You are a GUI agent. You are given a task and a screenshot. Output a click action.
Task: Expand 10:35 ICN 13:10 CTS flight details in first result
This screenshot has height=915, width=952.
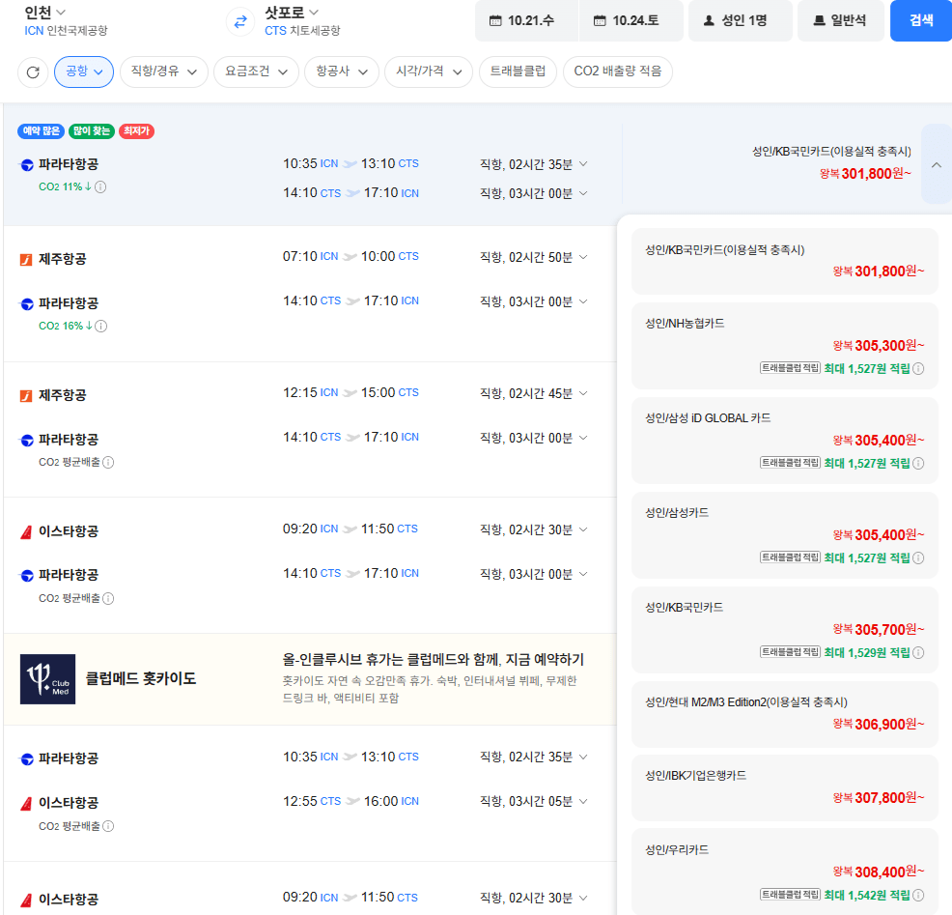(x=583, y=164)
